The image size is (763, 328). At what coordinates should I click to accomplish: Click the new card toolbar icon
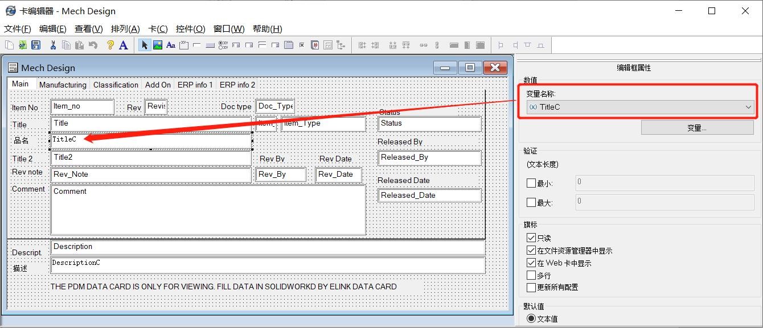point(10,45)
